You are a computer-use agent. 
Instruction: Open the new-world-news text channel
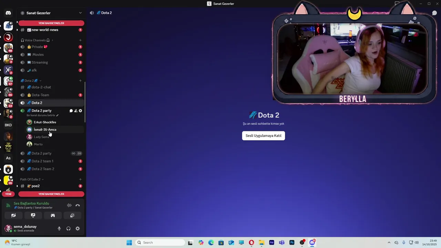coord(51,30)
